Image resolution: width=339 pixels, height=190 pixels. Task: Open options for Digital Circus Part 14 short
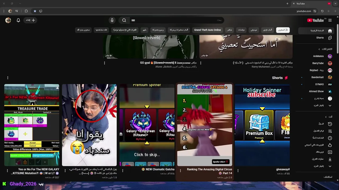pos(180,171)
